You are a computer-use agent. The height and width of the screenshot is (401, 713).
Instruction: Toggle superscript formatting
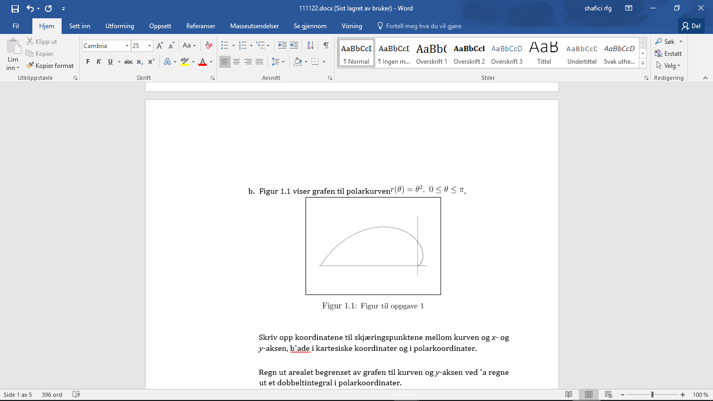coord(151,62)
